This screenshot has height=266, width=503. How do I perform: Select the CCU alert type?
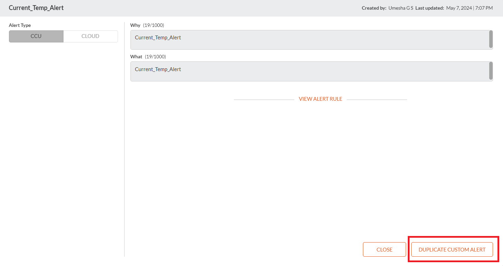click(36, 36)
